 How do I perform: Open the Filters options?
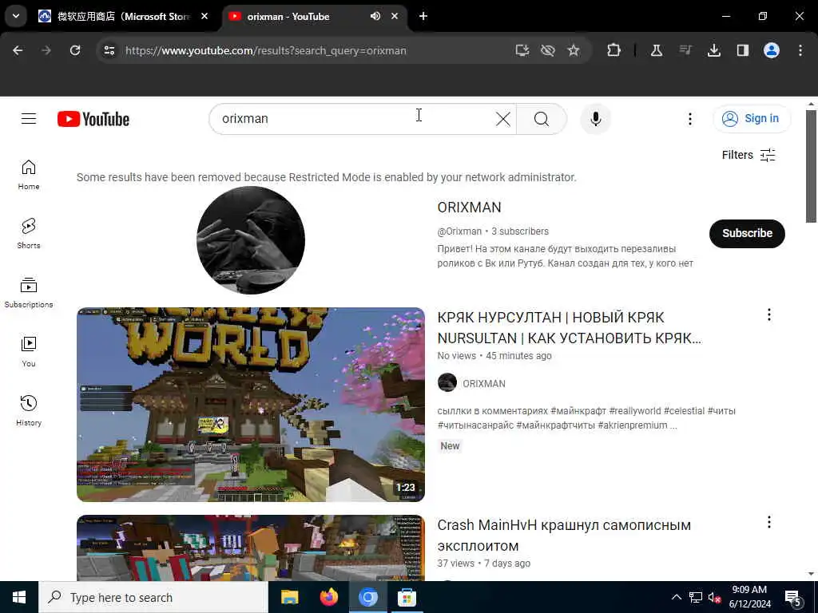pos(749,155)
